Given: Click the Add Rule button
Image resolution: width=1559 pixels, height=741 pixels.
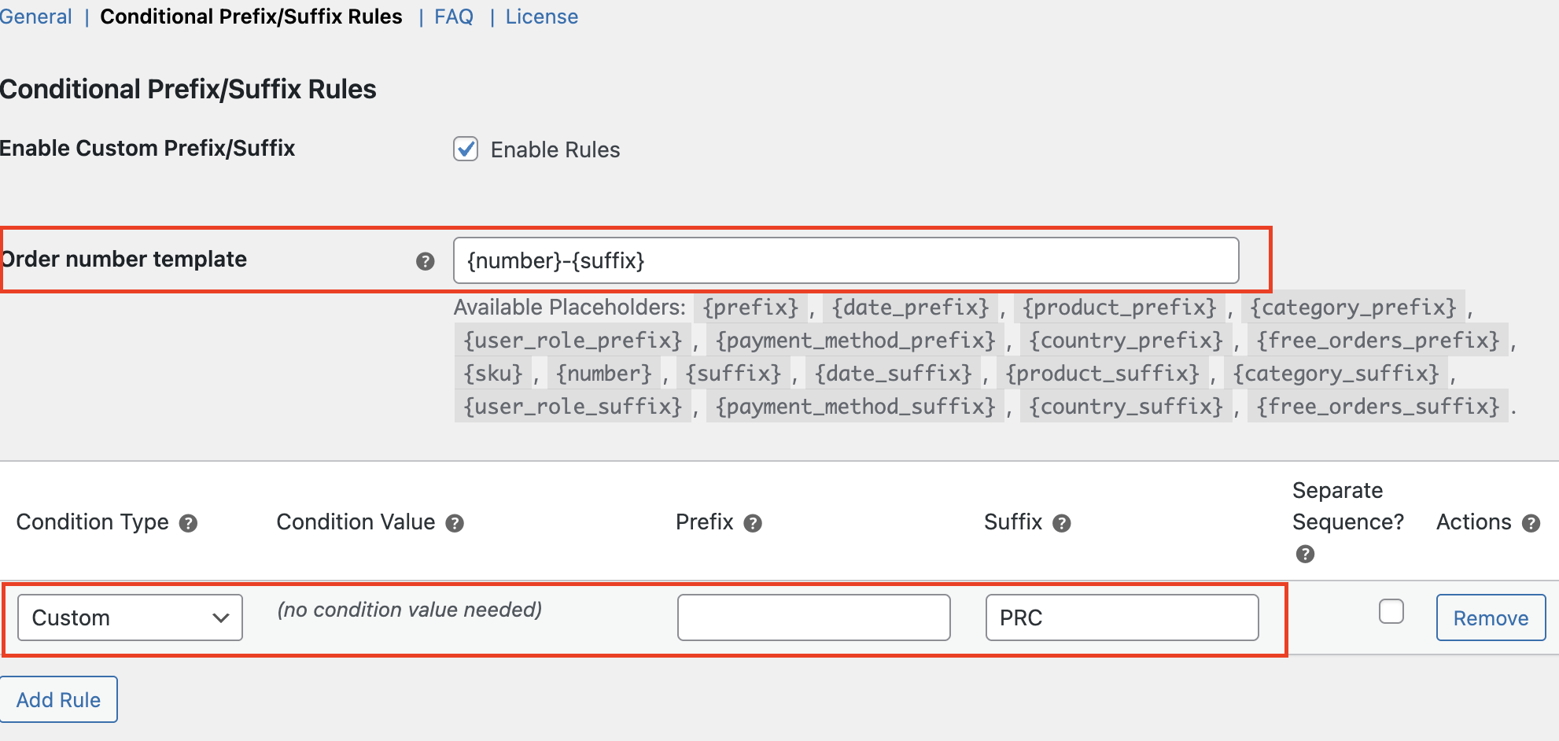Looking at the screenshot, I should tap(58, 699).
